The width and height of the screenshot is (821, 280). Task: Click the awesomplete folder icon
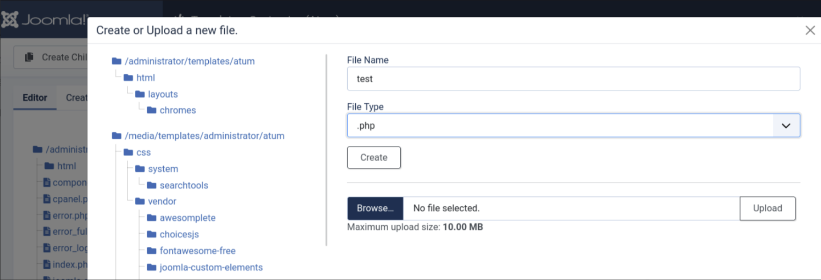tap(152, 218)
